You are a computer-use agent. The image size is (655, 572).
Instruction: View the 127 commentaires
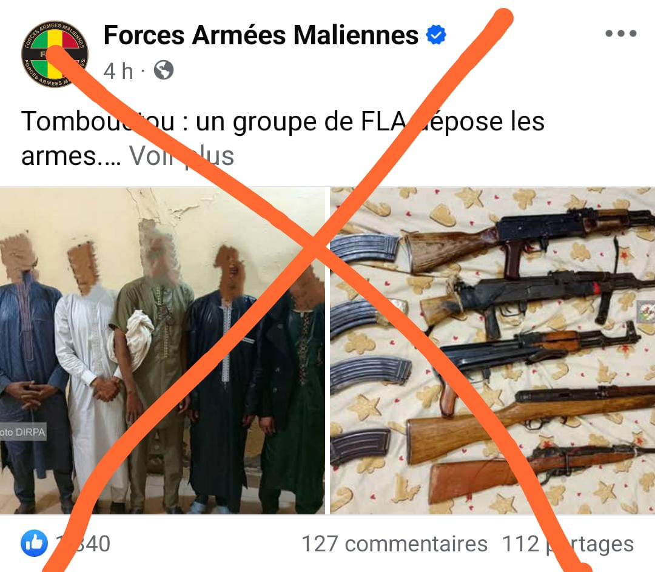(394, 543)
